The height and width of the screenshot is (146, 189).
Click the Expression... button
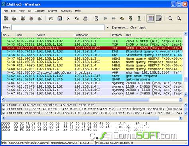coord(120,28)
